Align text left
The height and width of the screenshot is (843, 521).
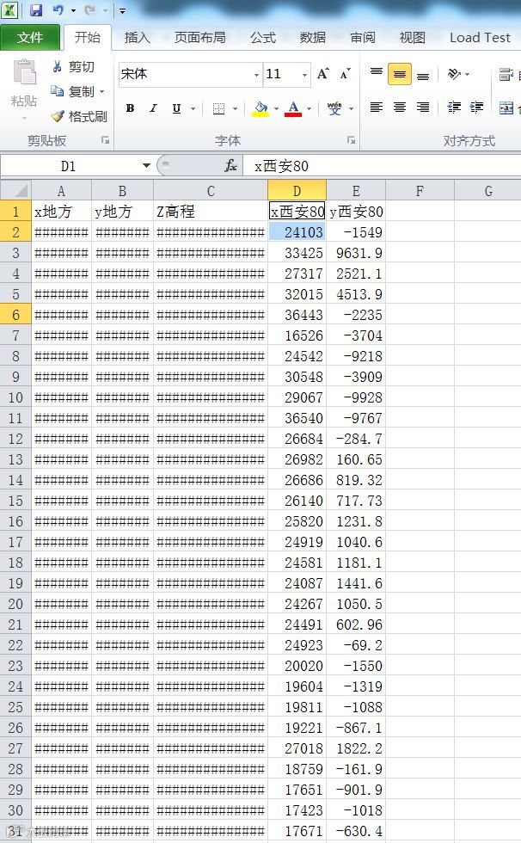377,108
